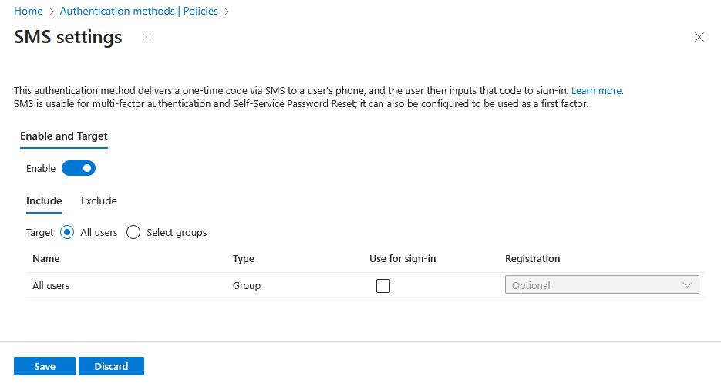Open the ellipsis menu beside SMS settings
The image size is (721, 387).
pyautogui.click(x=147, y=37)
